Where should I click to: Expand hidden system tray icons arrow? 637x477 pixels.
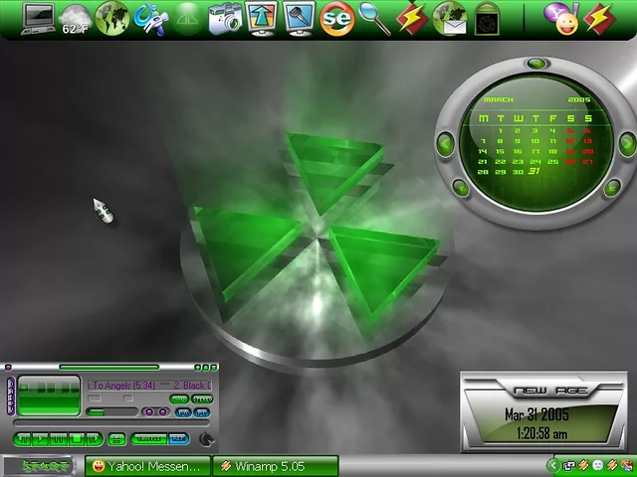(x=552, y=465)
